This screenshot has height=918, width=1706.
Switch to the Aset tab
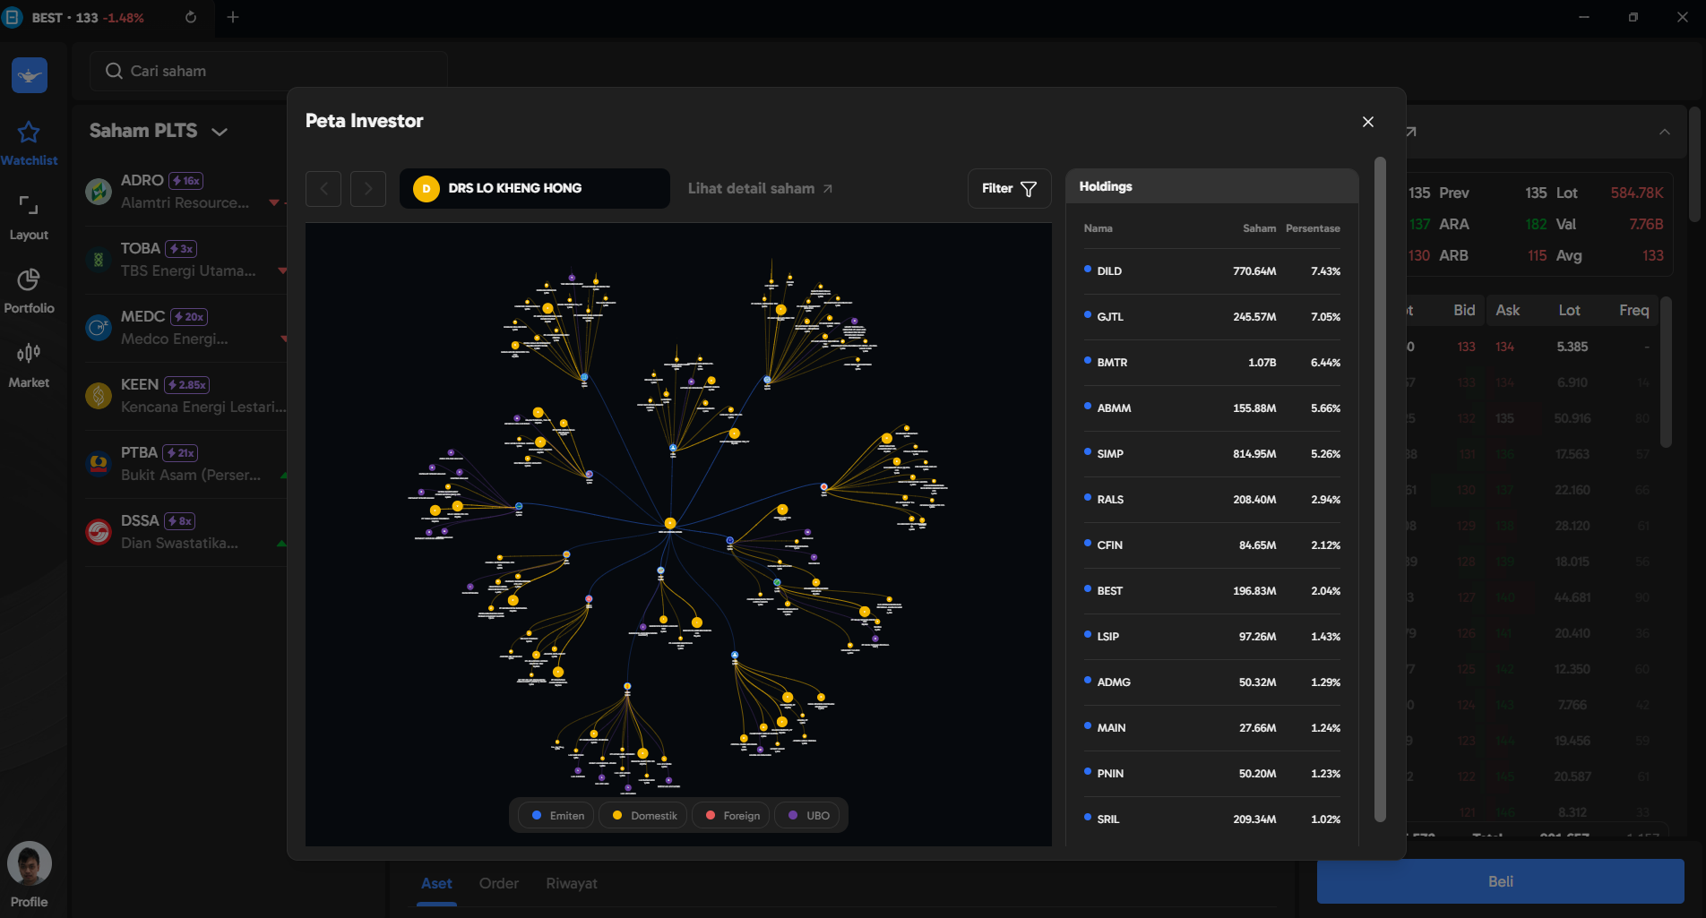click(x=436, y=883)
